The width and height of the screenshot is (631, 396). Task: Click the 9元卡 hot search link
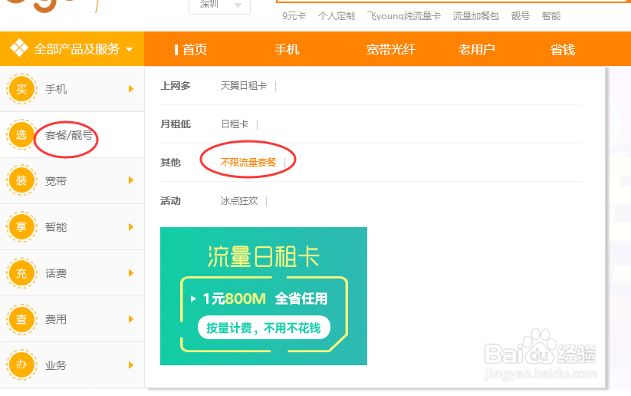pos(294,15)
